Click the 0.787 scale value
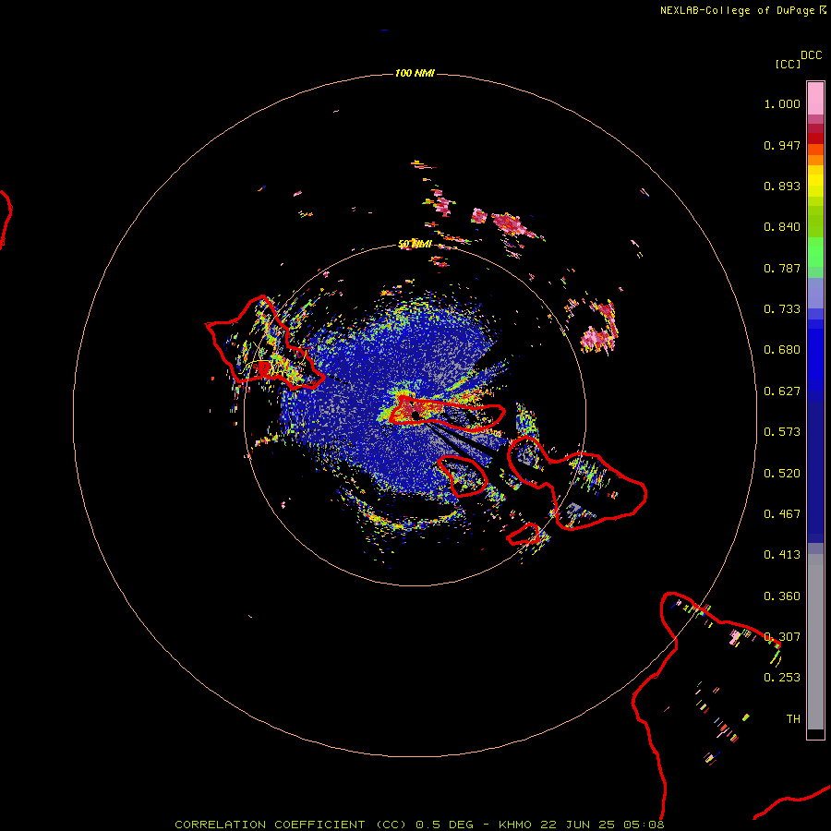This screenshot has width=831, height=831. pyautogui.click(x=782, y=268)
